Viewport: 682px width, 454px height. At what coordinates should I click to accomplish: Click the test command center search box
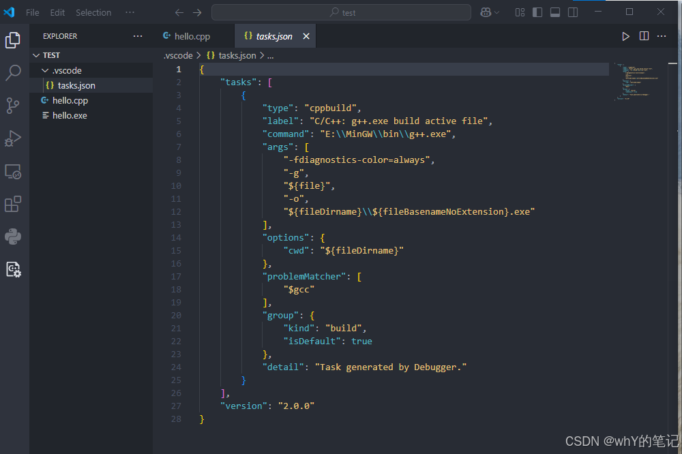click(341, 12)
